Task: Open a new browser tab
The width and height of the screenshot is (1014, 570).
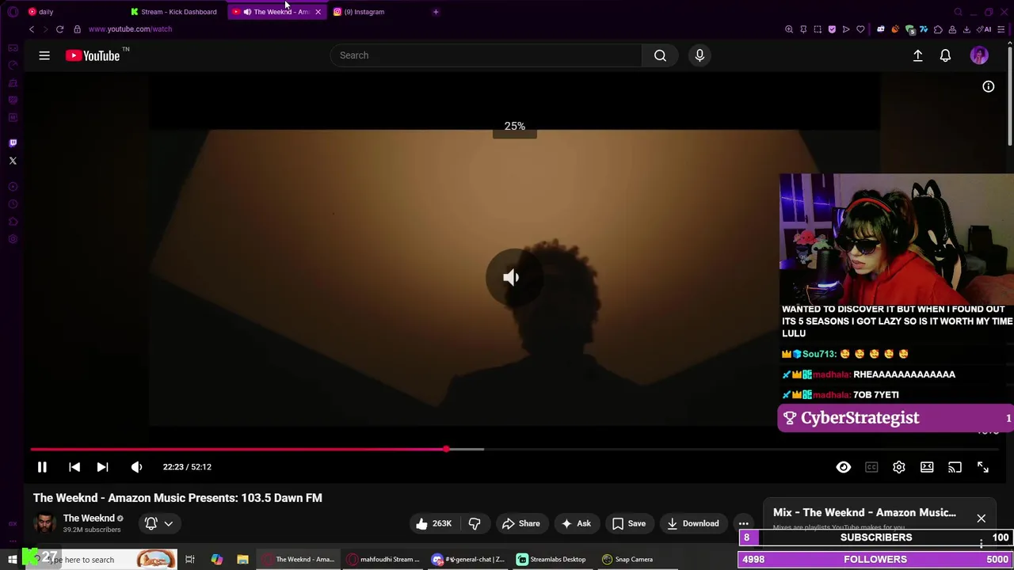Action: tap(436, 12)
